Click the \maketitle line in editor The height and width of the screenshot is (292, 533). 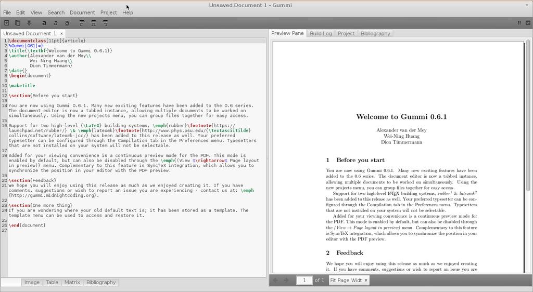(22, 86)
